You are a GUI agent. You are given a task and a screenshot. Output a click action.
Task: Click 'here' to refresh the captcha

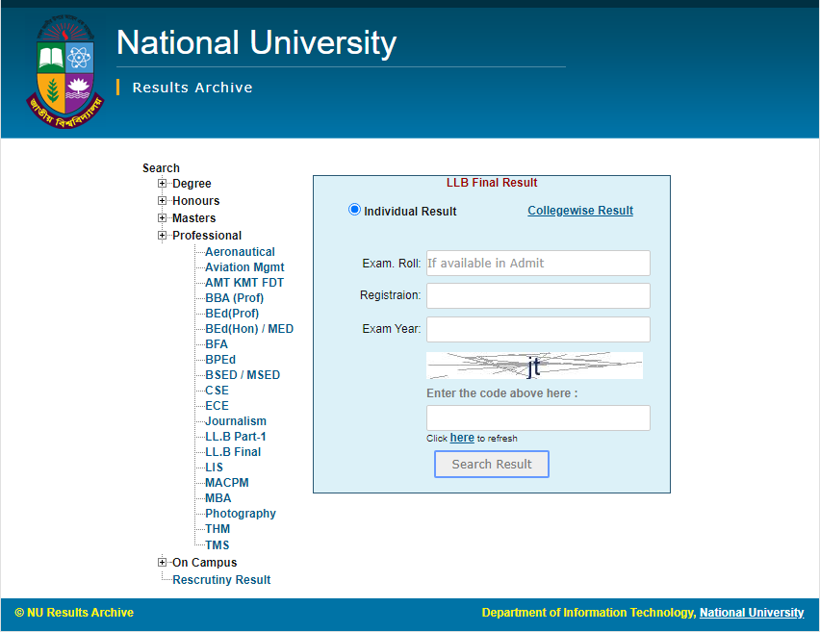pyautogui.click(x=462, y=438)
